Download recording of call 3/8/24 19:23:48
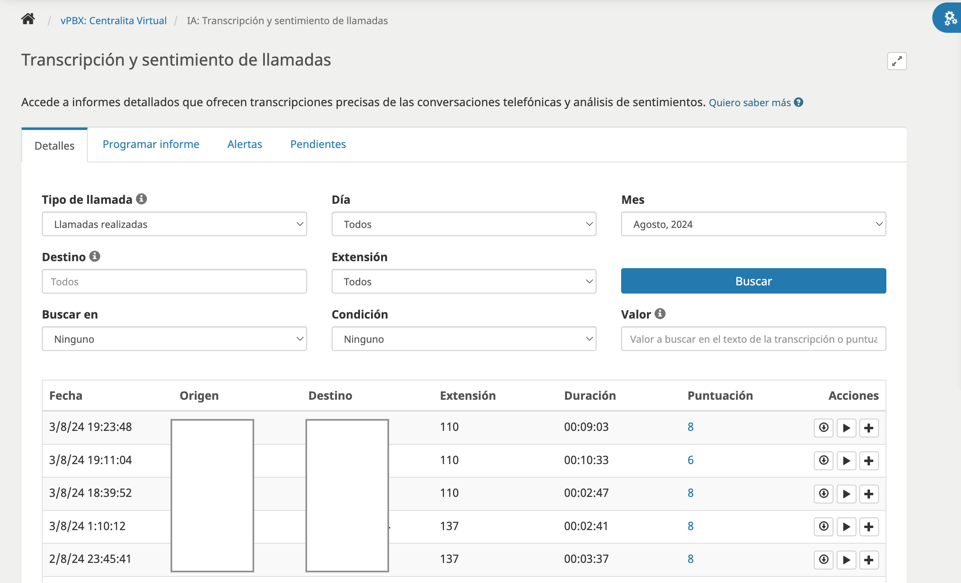Viewport: 961px width, 583px height. pos(824,428)
